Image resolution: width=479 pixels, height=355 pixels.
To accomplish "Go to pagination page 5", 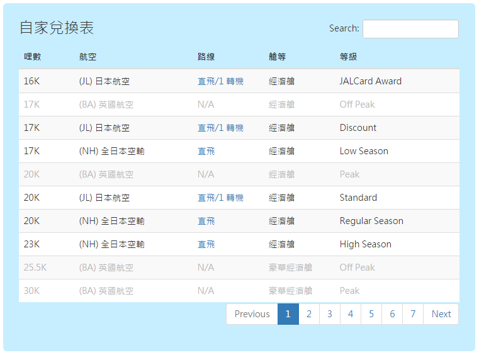I will point(371,314).
